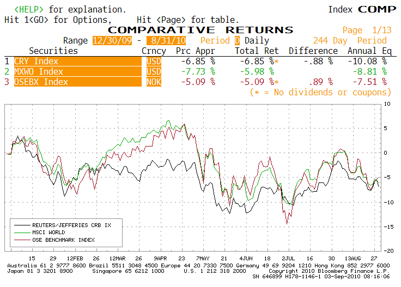Click the Prc Appr column header
This screenshot has width=401, height=287.
pyautogui.click(x=196, y=51)
